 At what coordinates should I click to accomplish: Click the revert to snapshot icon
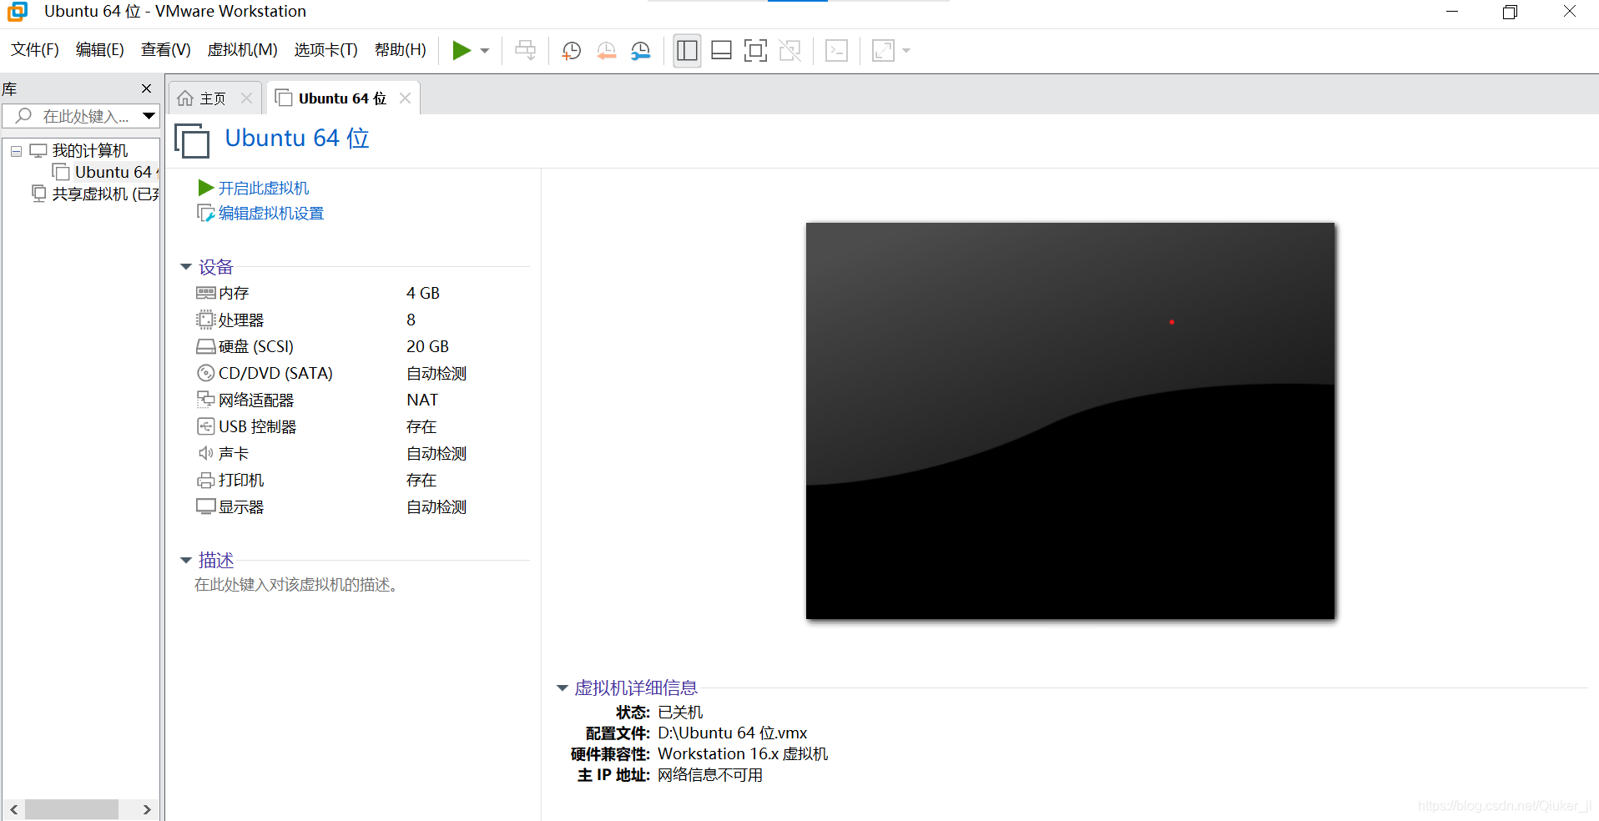[x=607, y=51]
